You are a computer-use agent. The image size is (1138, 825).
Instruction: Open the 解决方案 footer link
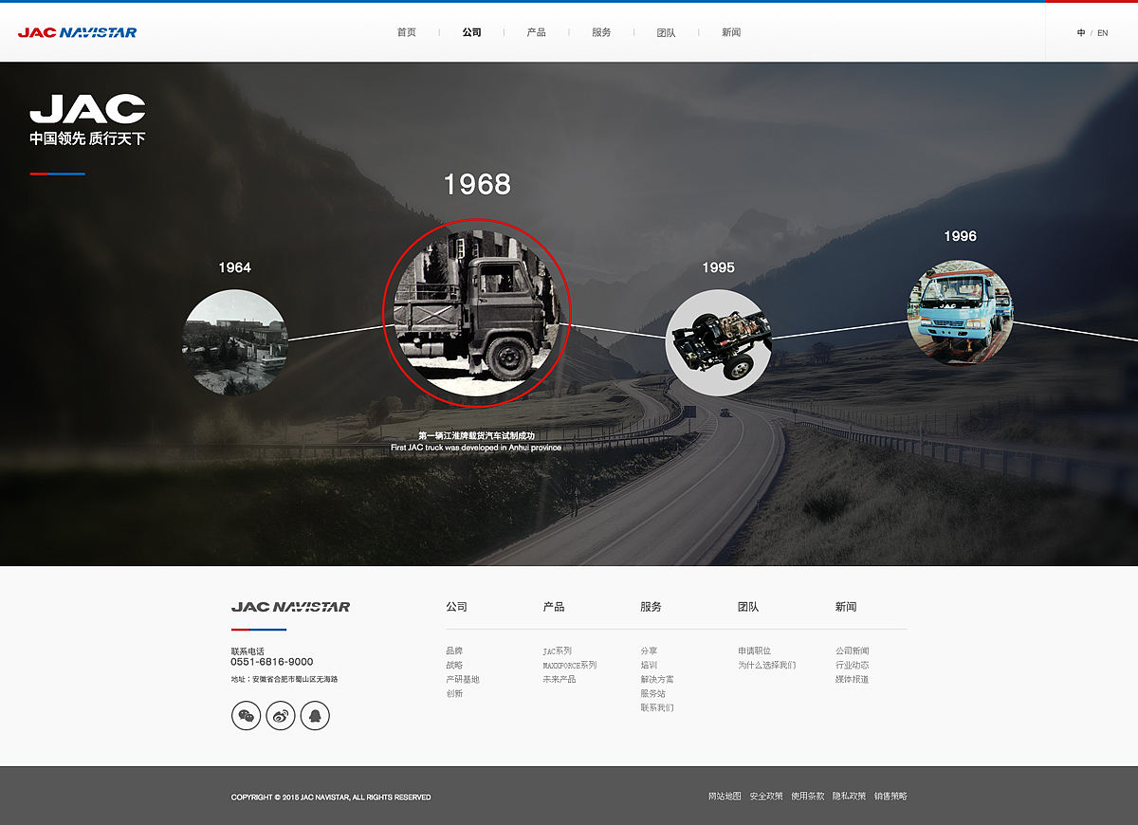pyautogui.click(x=657, y=680)
